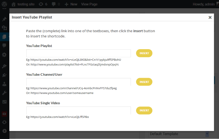Open Appearance paintbrush icon in sidebar

4,66
